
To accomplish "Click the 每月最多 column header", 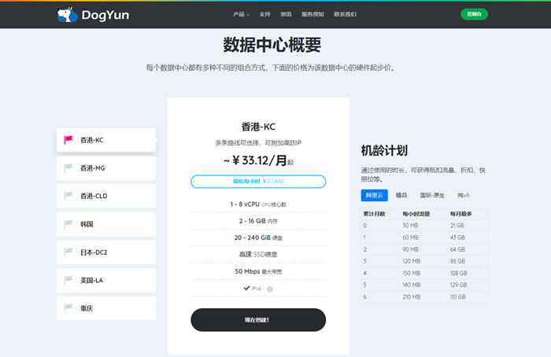I will [461, 214].
